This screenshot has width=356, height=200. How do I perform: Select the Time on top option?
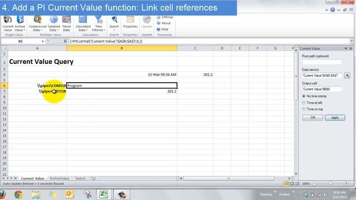(304, 109)
